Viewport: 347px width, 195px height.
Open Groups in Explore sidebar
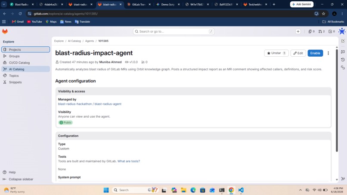pyautogui.click(x=26, y=56)
